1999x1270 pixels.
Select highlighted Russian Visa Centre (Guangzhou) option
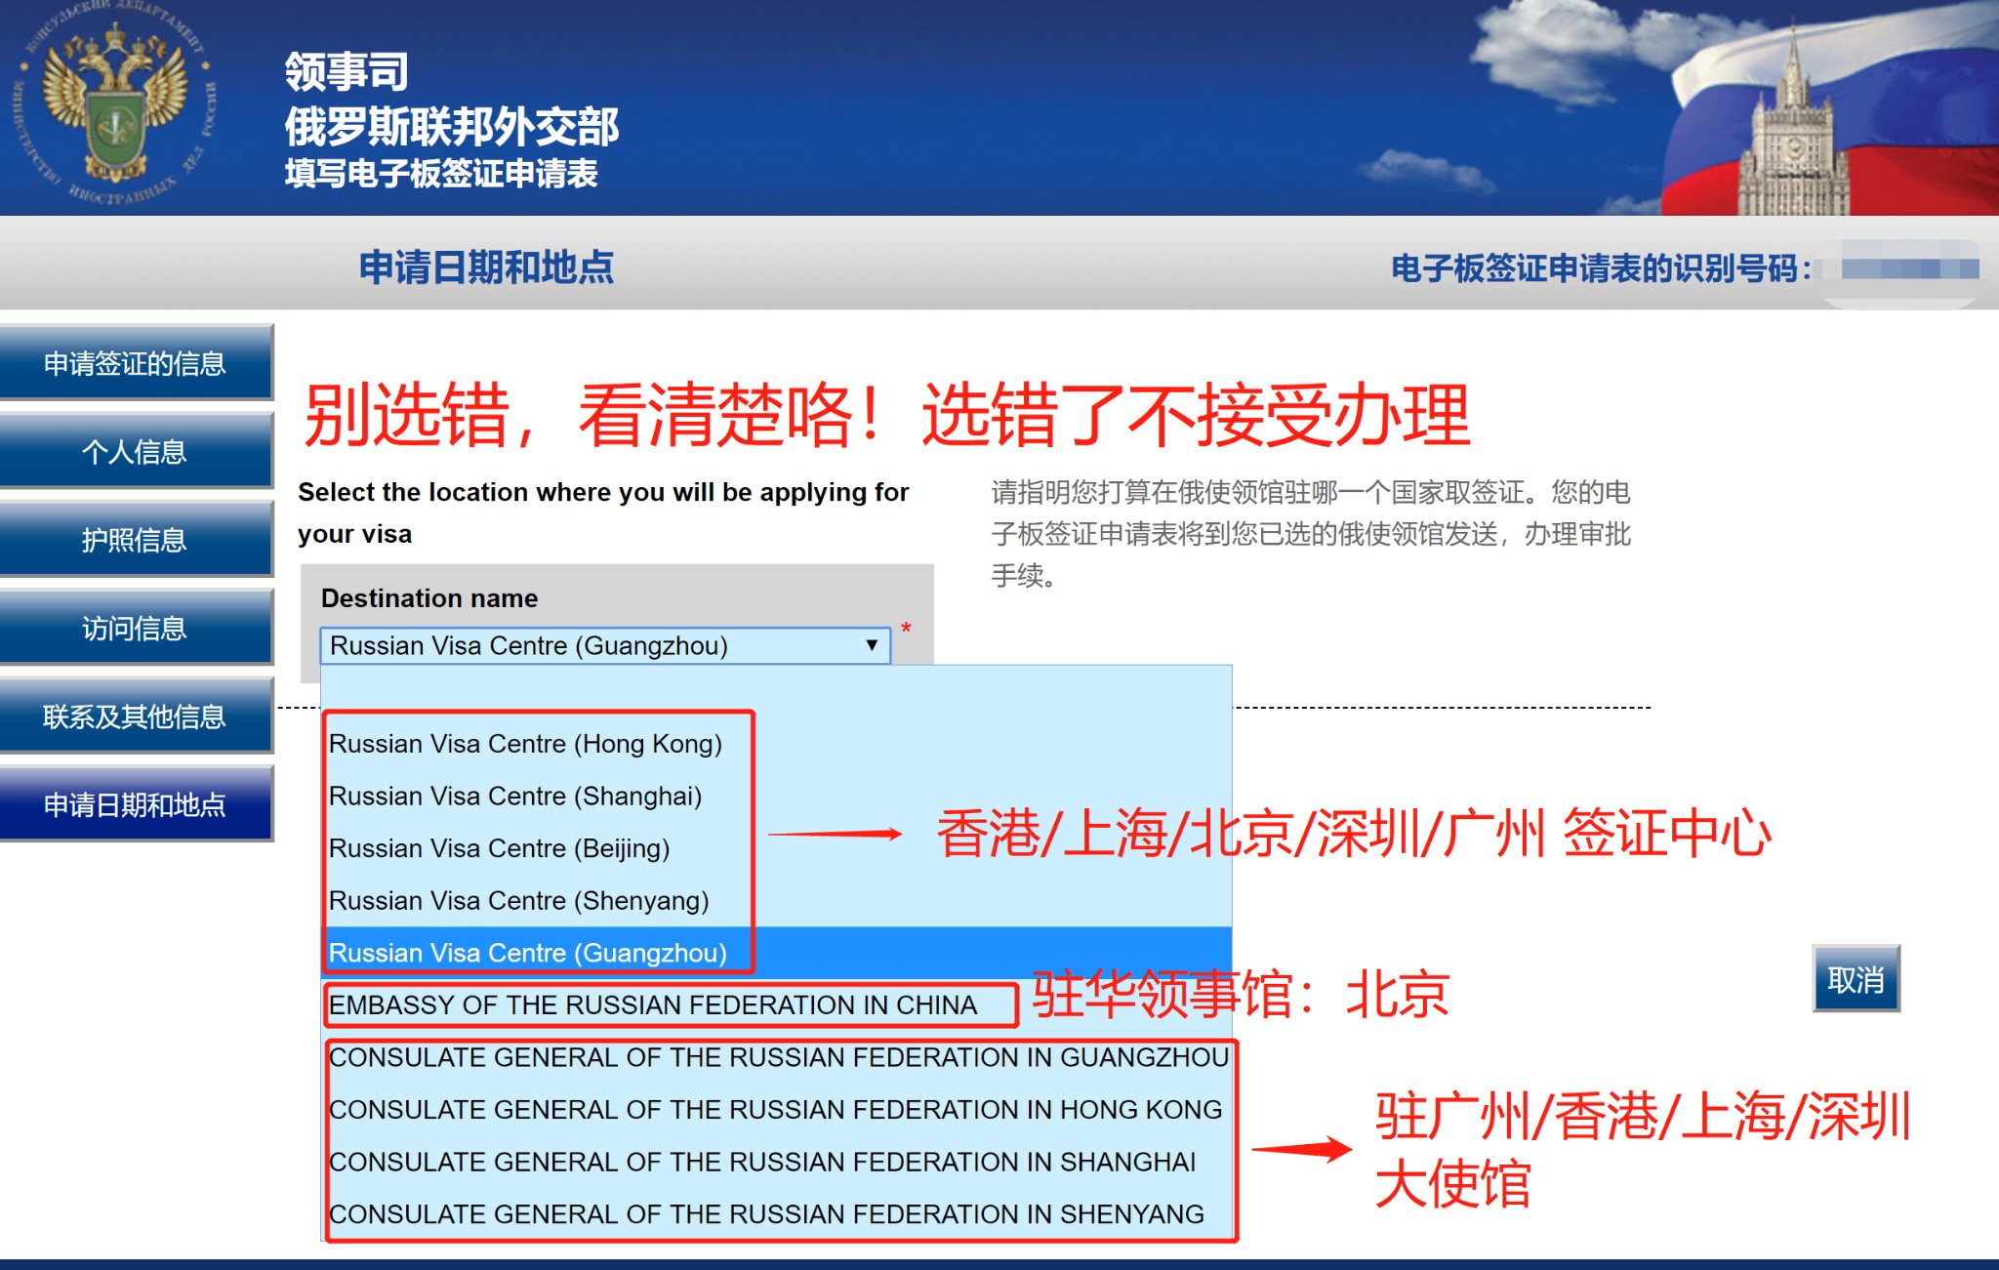528,953
